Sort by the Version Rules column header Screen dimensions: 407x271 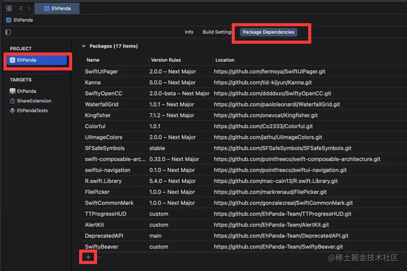(166, 60)
